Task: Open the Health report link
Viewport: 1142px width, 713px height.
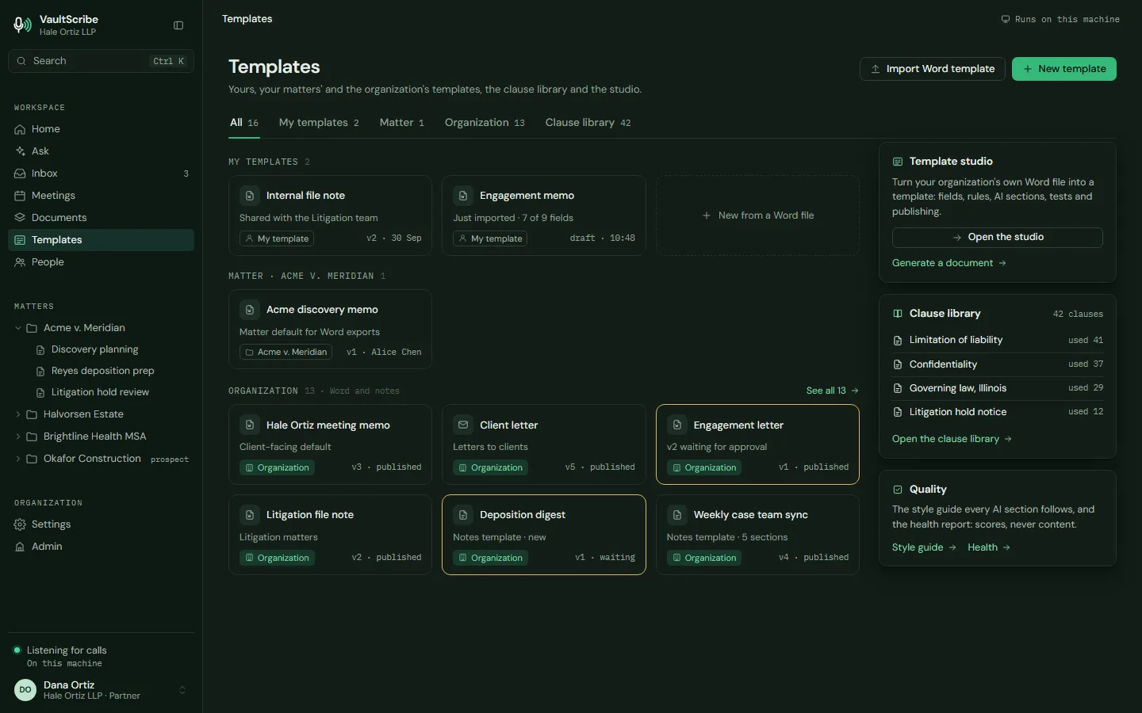Action: (x=989, y=547)
